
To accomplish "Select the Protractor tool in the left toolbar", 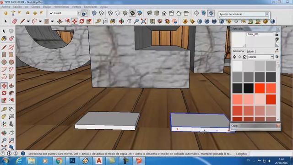I will pos(4,116).
